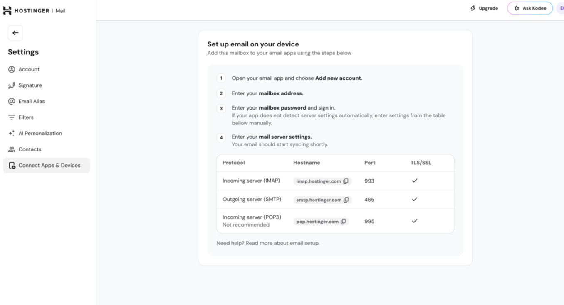This screenshot has height=305, width=564.
Task: Click the IMAP port 993 value
Action: pos(369,181)
